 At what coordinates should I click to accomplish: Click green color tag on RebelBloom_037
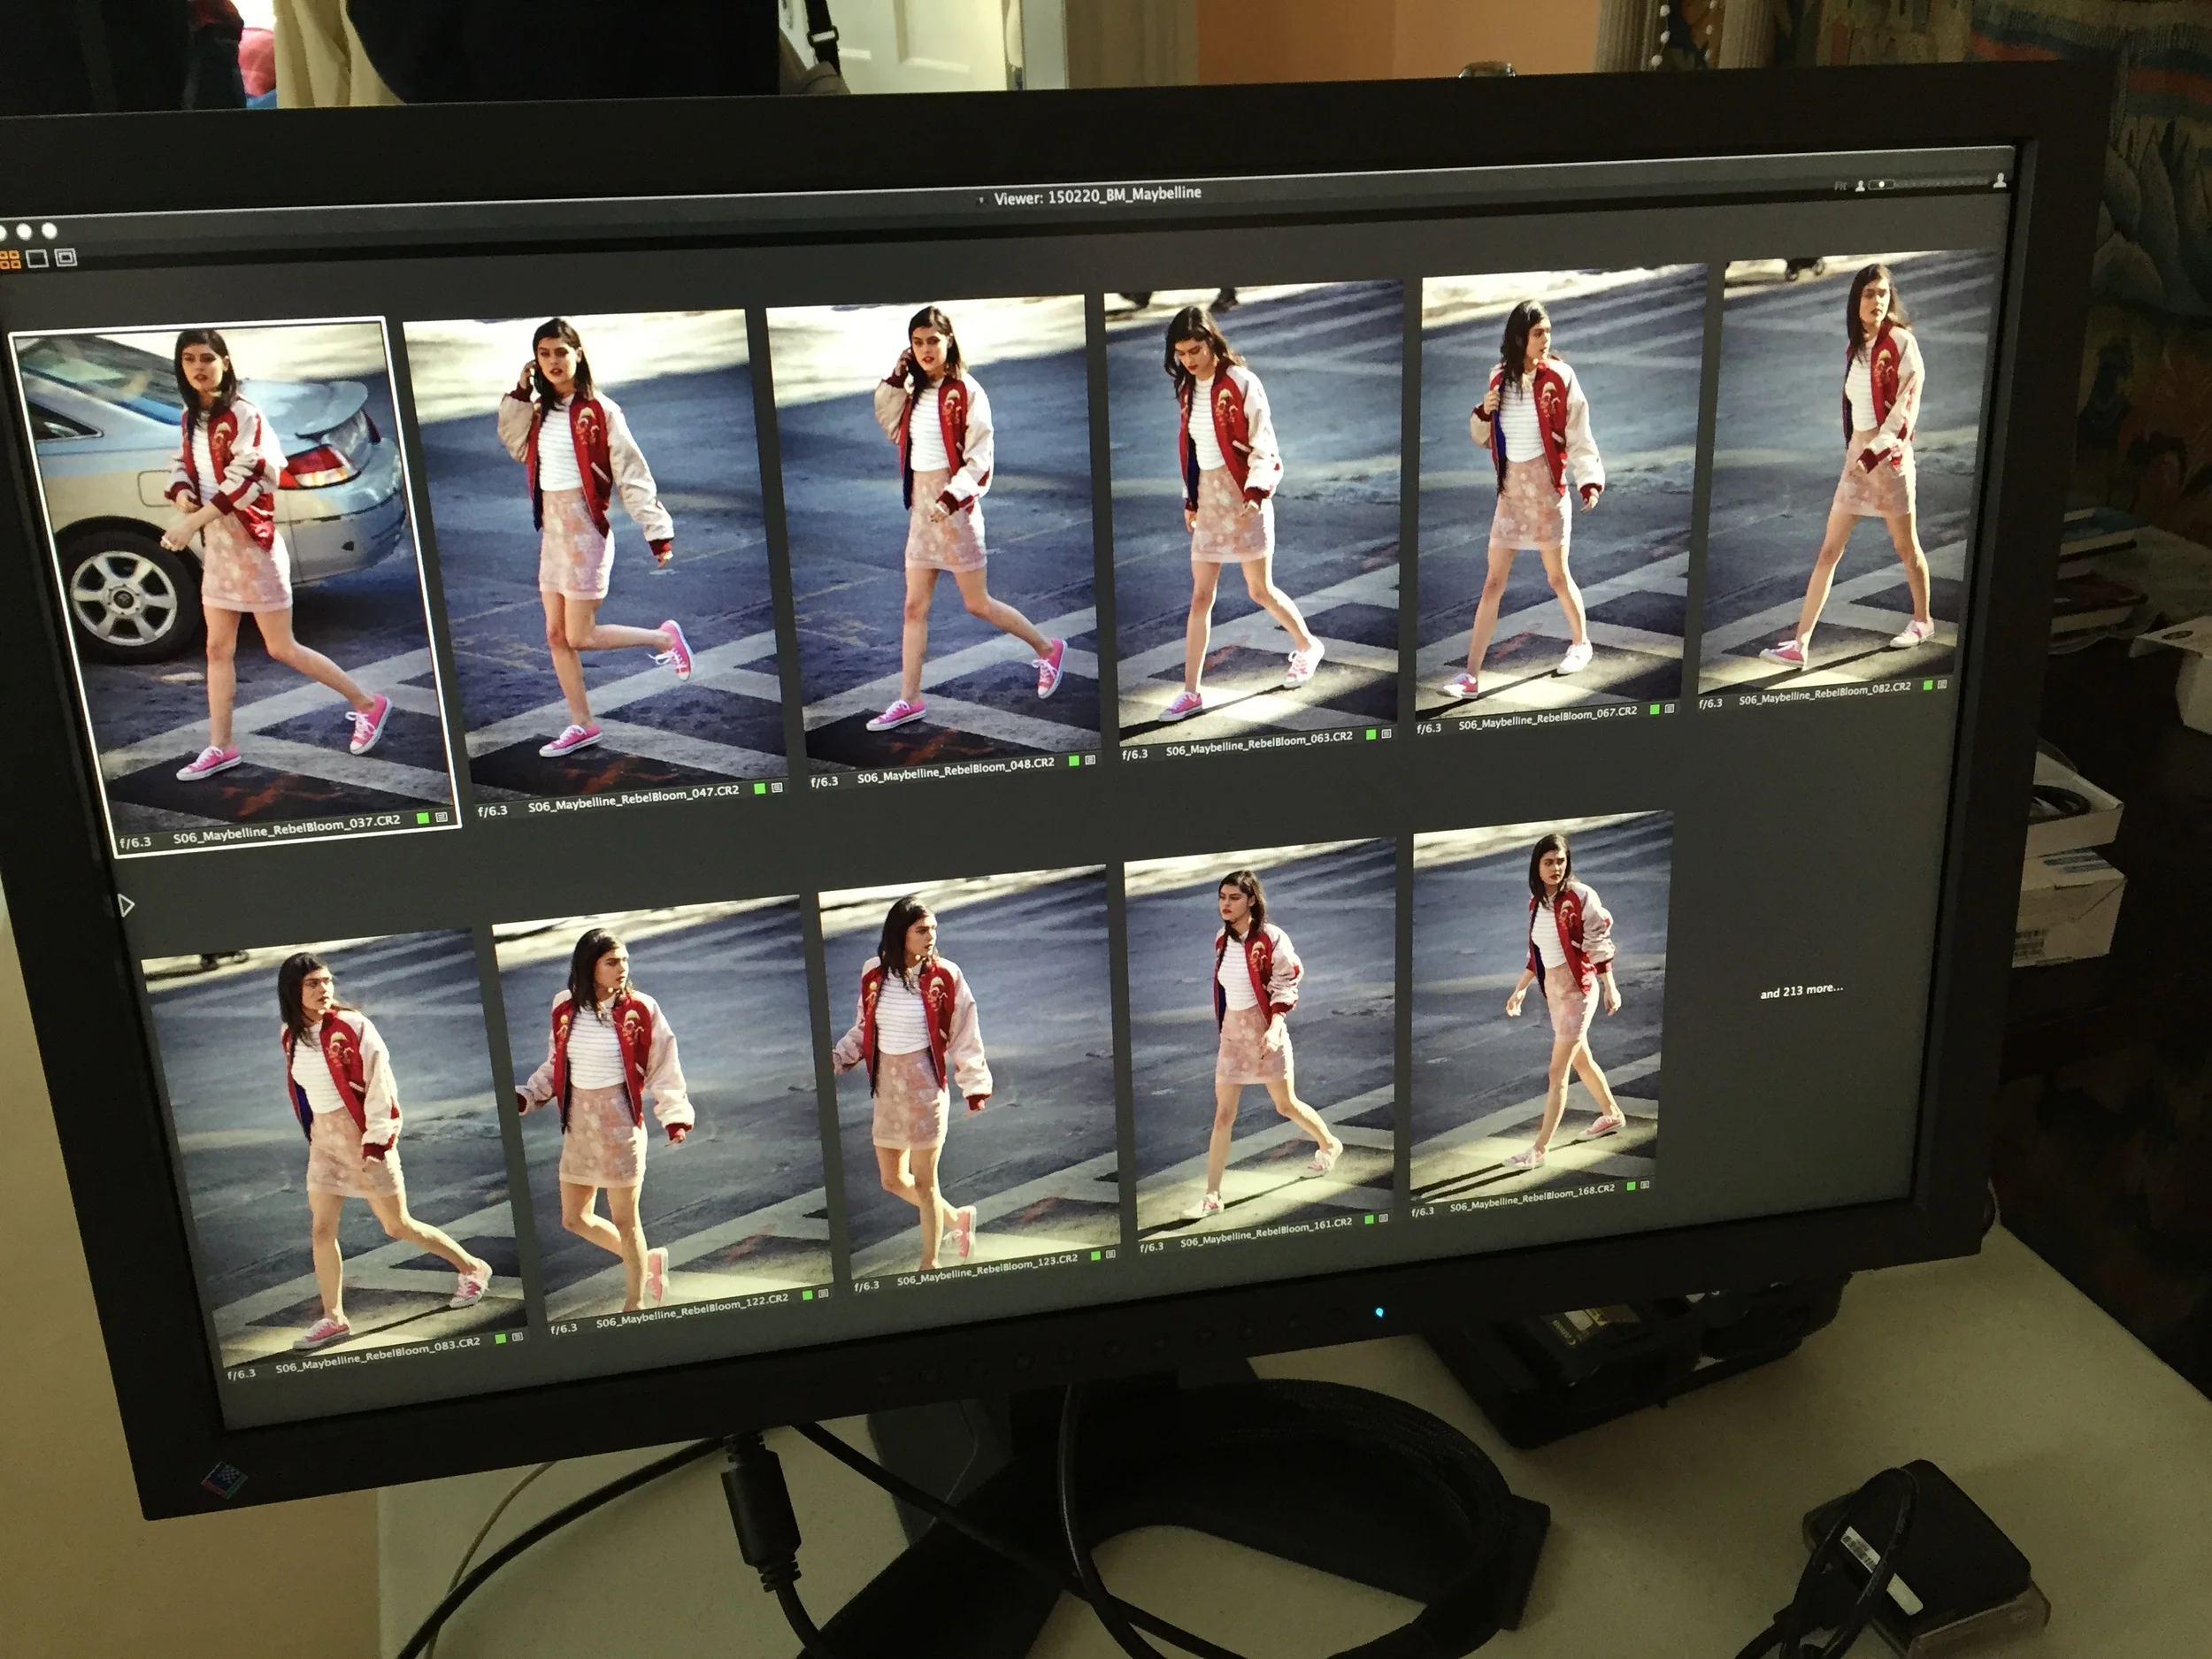point(424,818)
